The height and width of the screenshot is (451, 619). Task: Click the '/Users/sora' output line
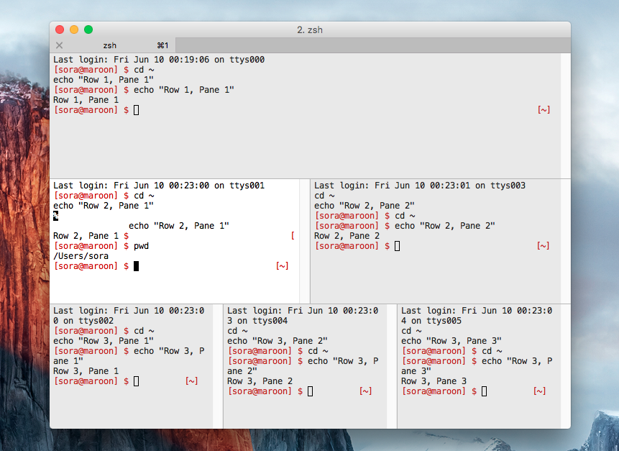click(81, 256)
